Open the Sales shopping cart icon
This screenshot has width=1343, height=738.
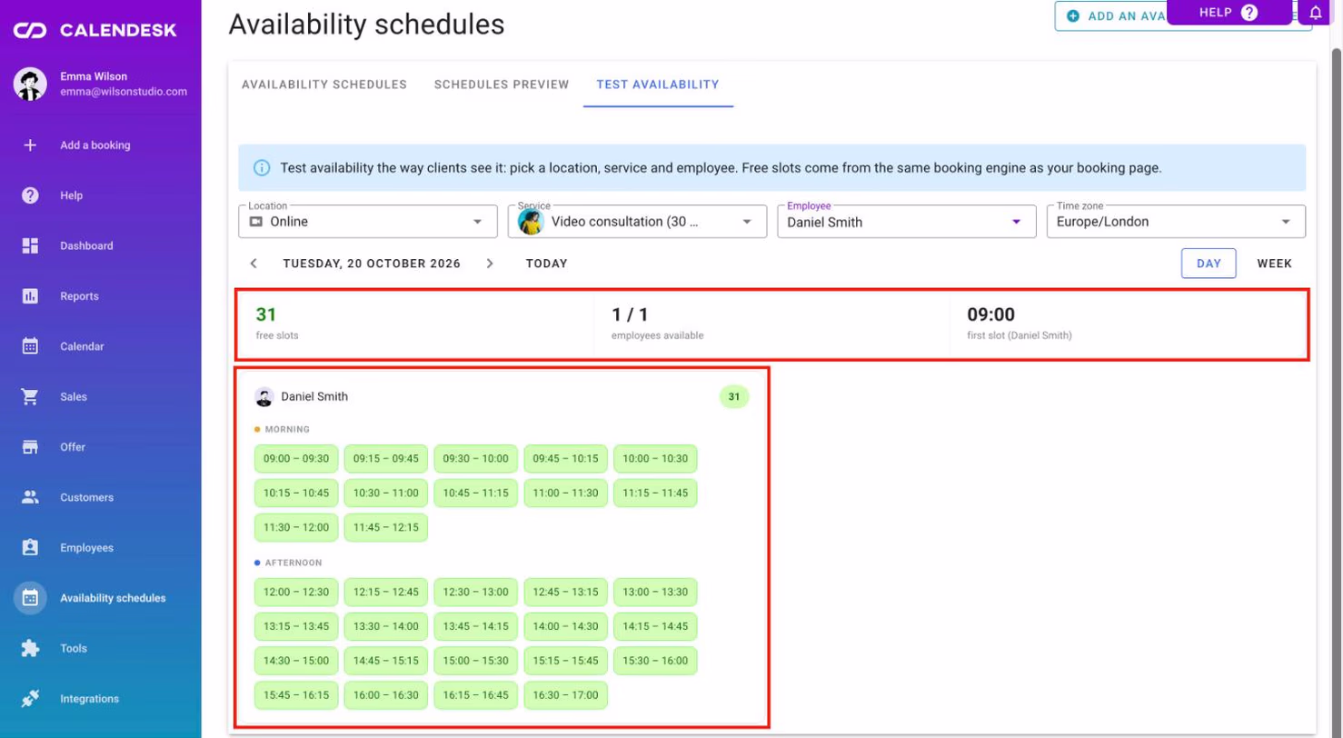30,397
